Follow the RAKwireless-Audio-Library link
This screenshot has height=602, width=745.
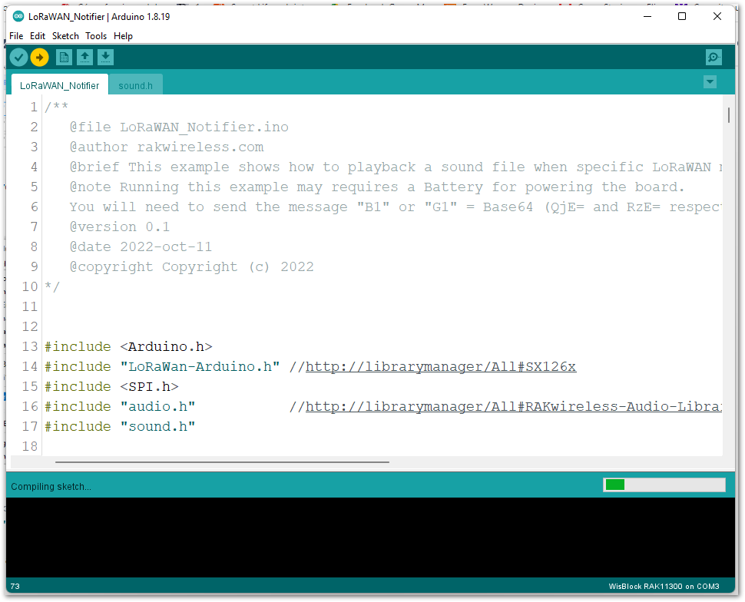point(514,407)
